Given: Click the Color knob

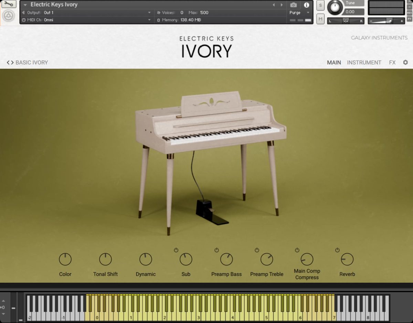Looking at the screenshot, I should pos(65,259).
